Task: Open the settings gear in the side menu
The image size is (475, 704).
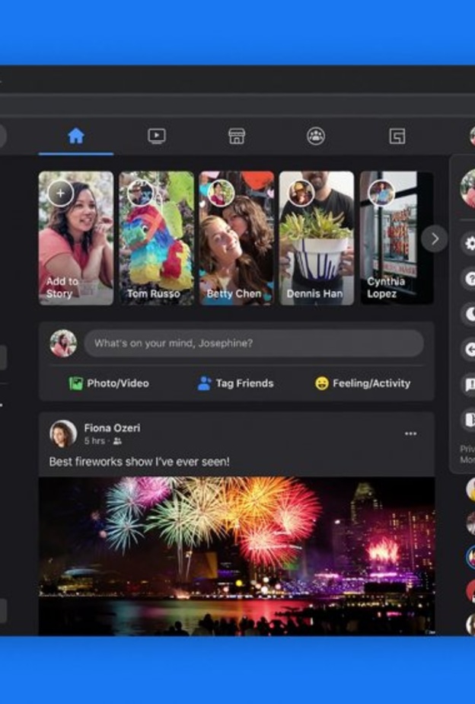Action: pyautogui.click(x=468, y=244)
